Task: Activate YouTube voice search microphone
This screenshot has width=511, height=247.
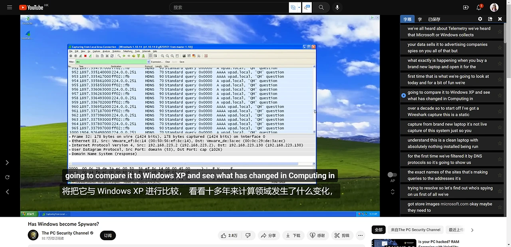Action: [x=337, y=7]
